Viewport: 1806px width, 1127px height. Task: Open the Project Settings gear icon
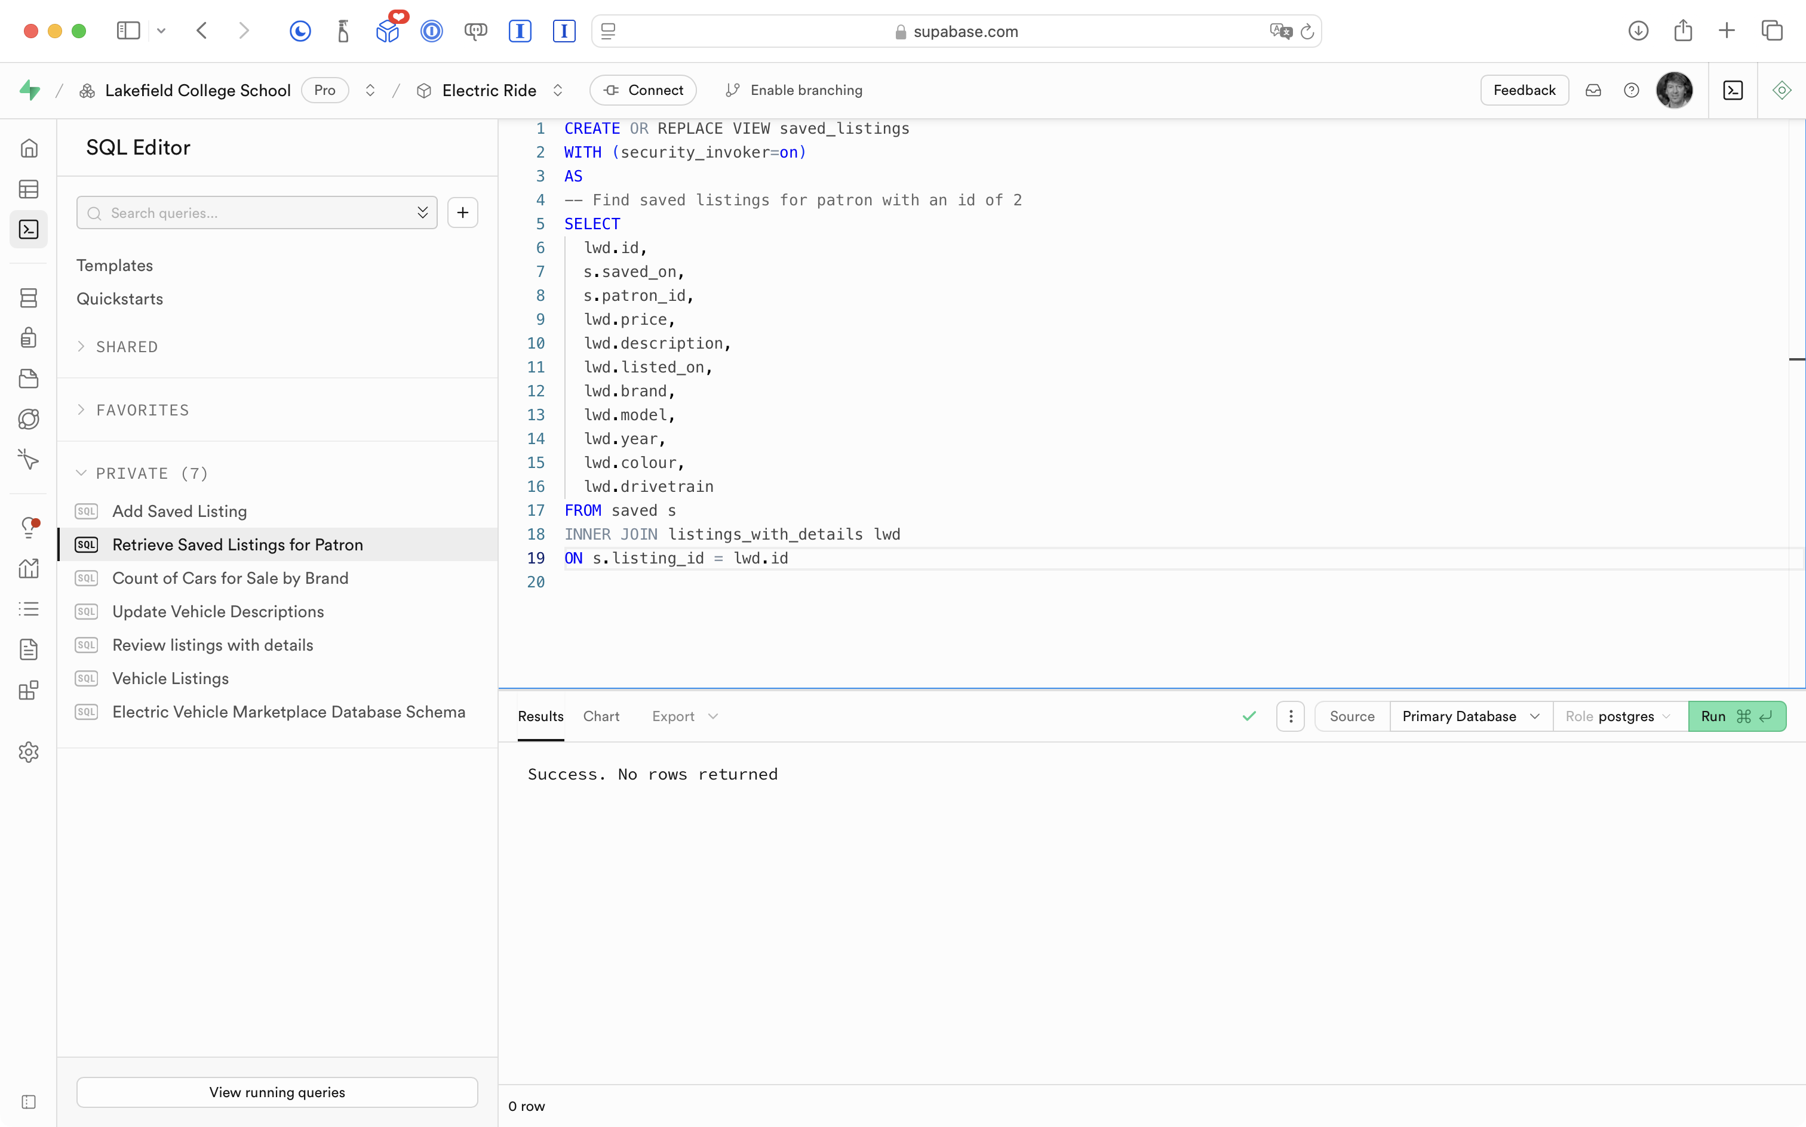28,752
